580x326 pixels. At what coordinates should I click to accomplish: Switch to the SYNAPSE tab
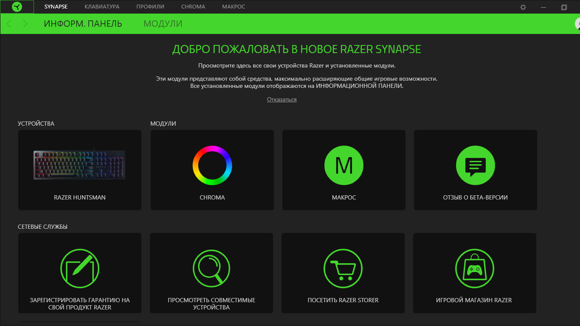coord(56,7)
